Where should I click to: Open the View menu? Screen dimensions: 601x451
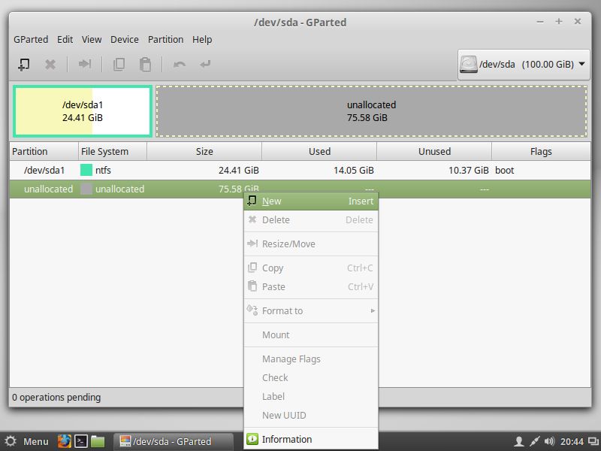pyautogui.click(x=92, y=40)
